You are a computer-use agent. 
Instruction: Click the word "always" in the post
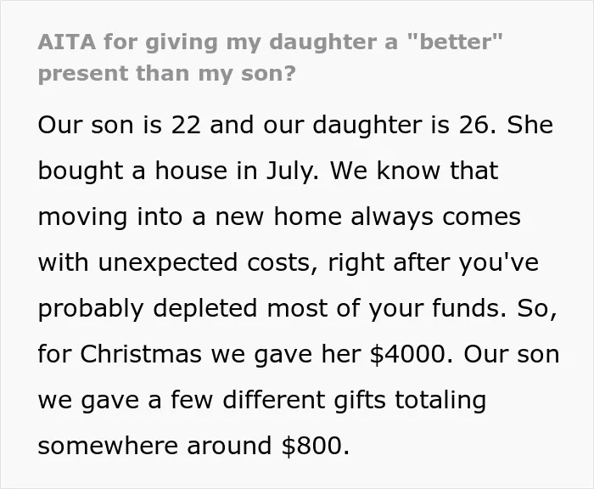[392, 218]
